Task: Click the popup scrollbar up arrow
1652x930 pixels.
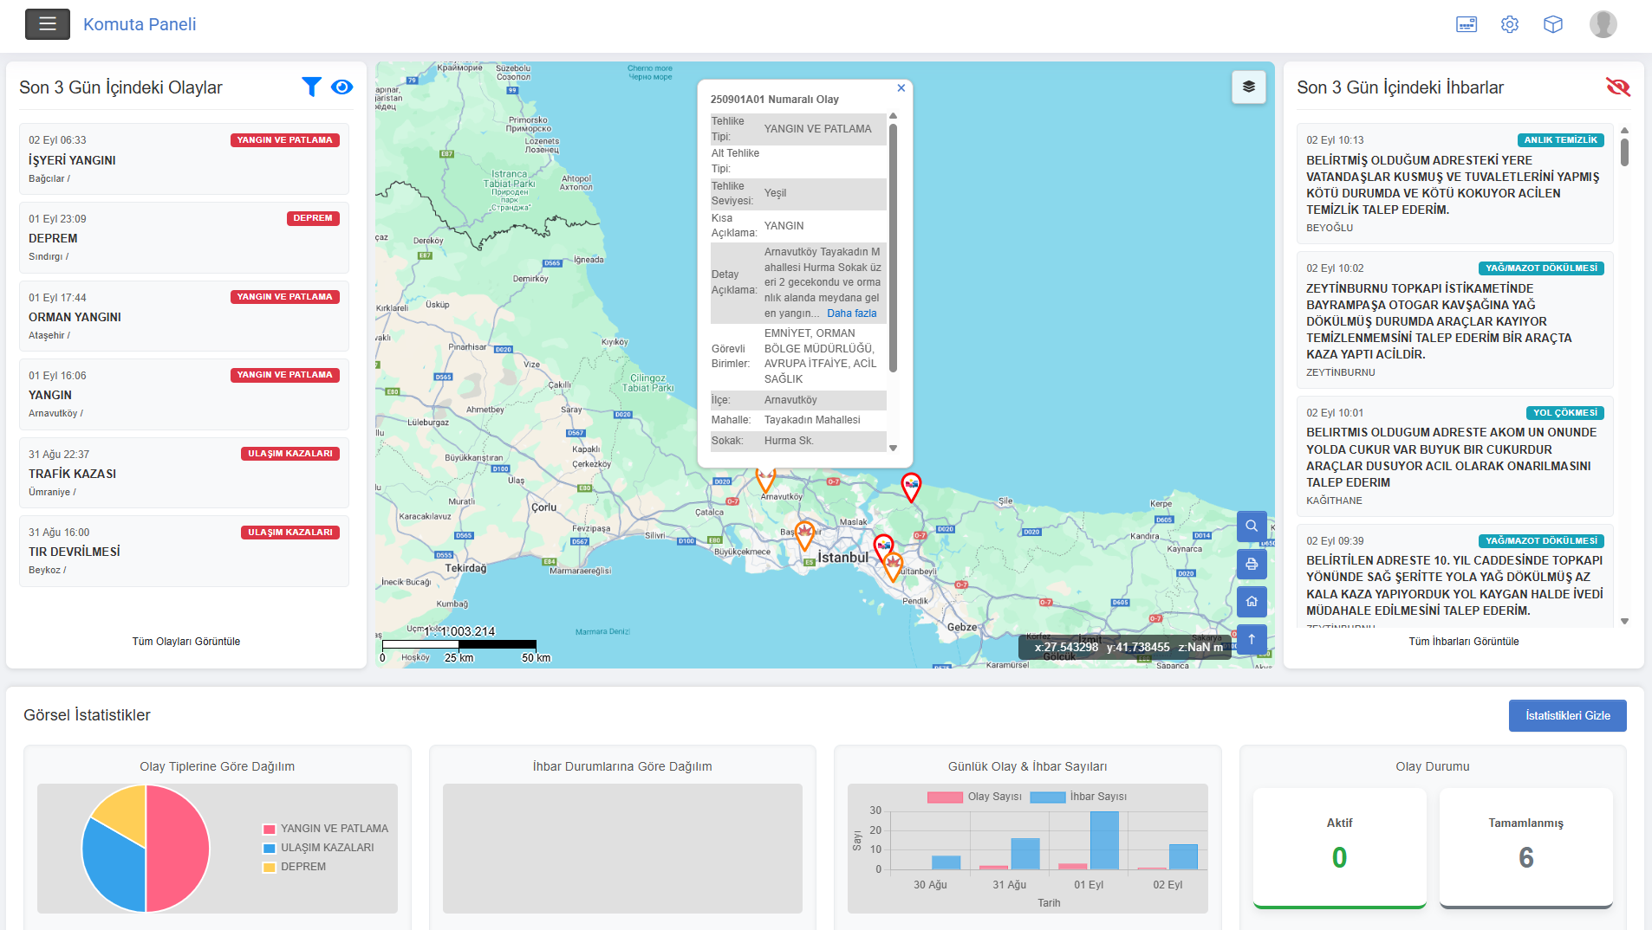Action: 893,116
